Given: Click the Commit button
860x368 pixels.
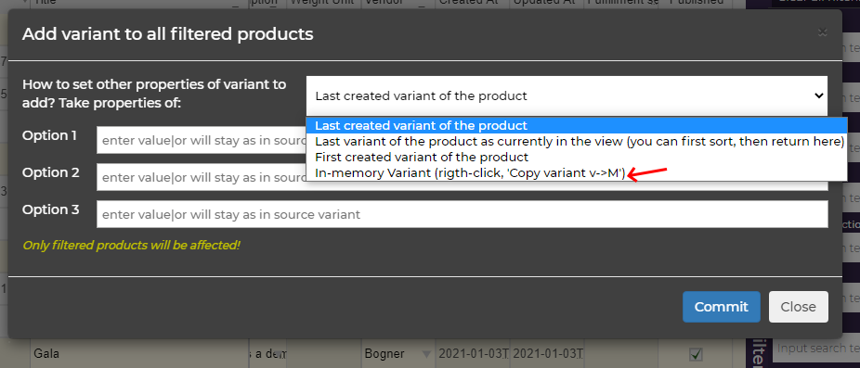Looking at the screenshot, I should 722,307.
